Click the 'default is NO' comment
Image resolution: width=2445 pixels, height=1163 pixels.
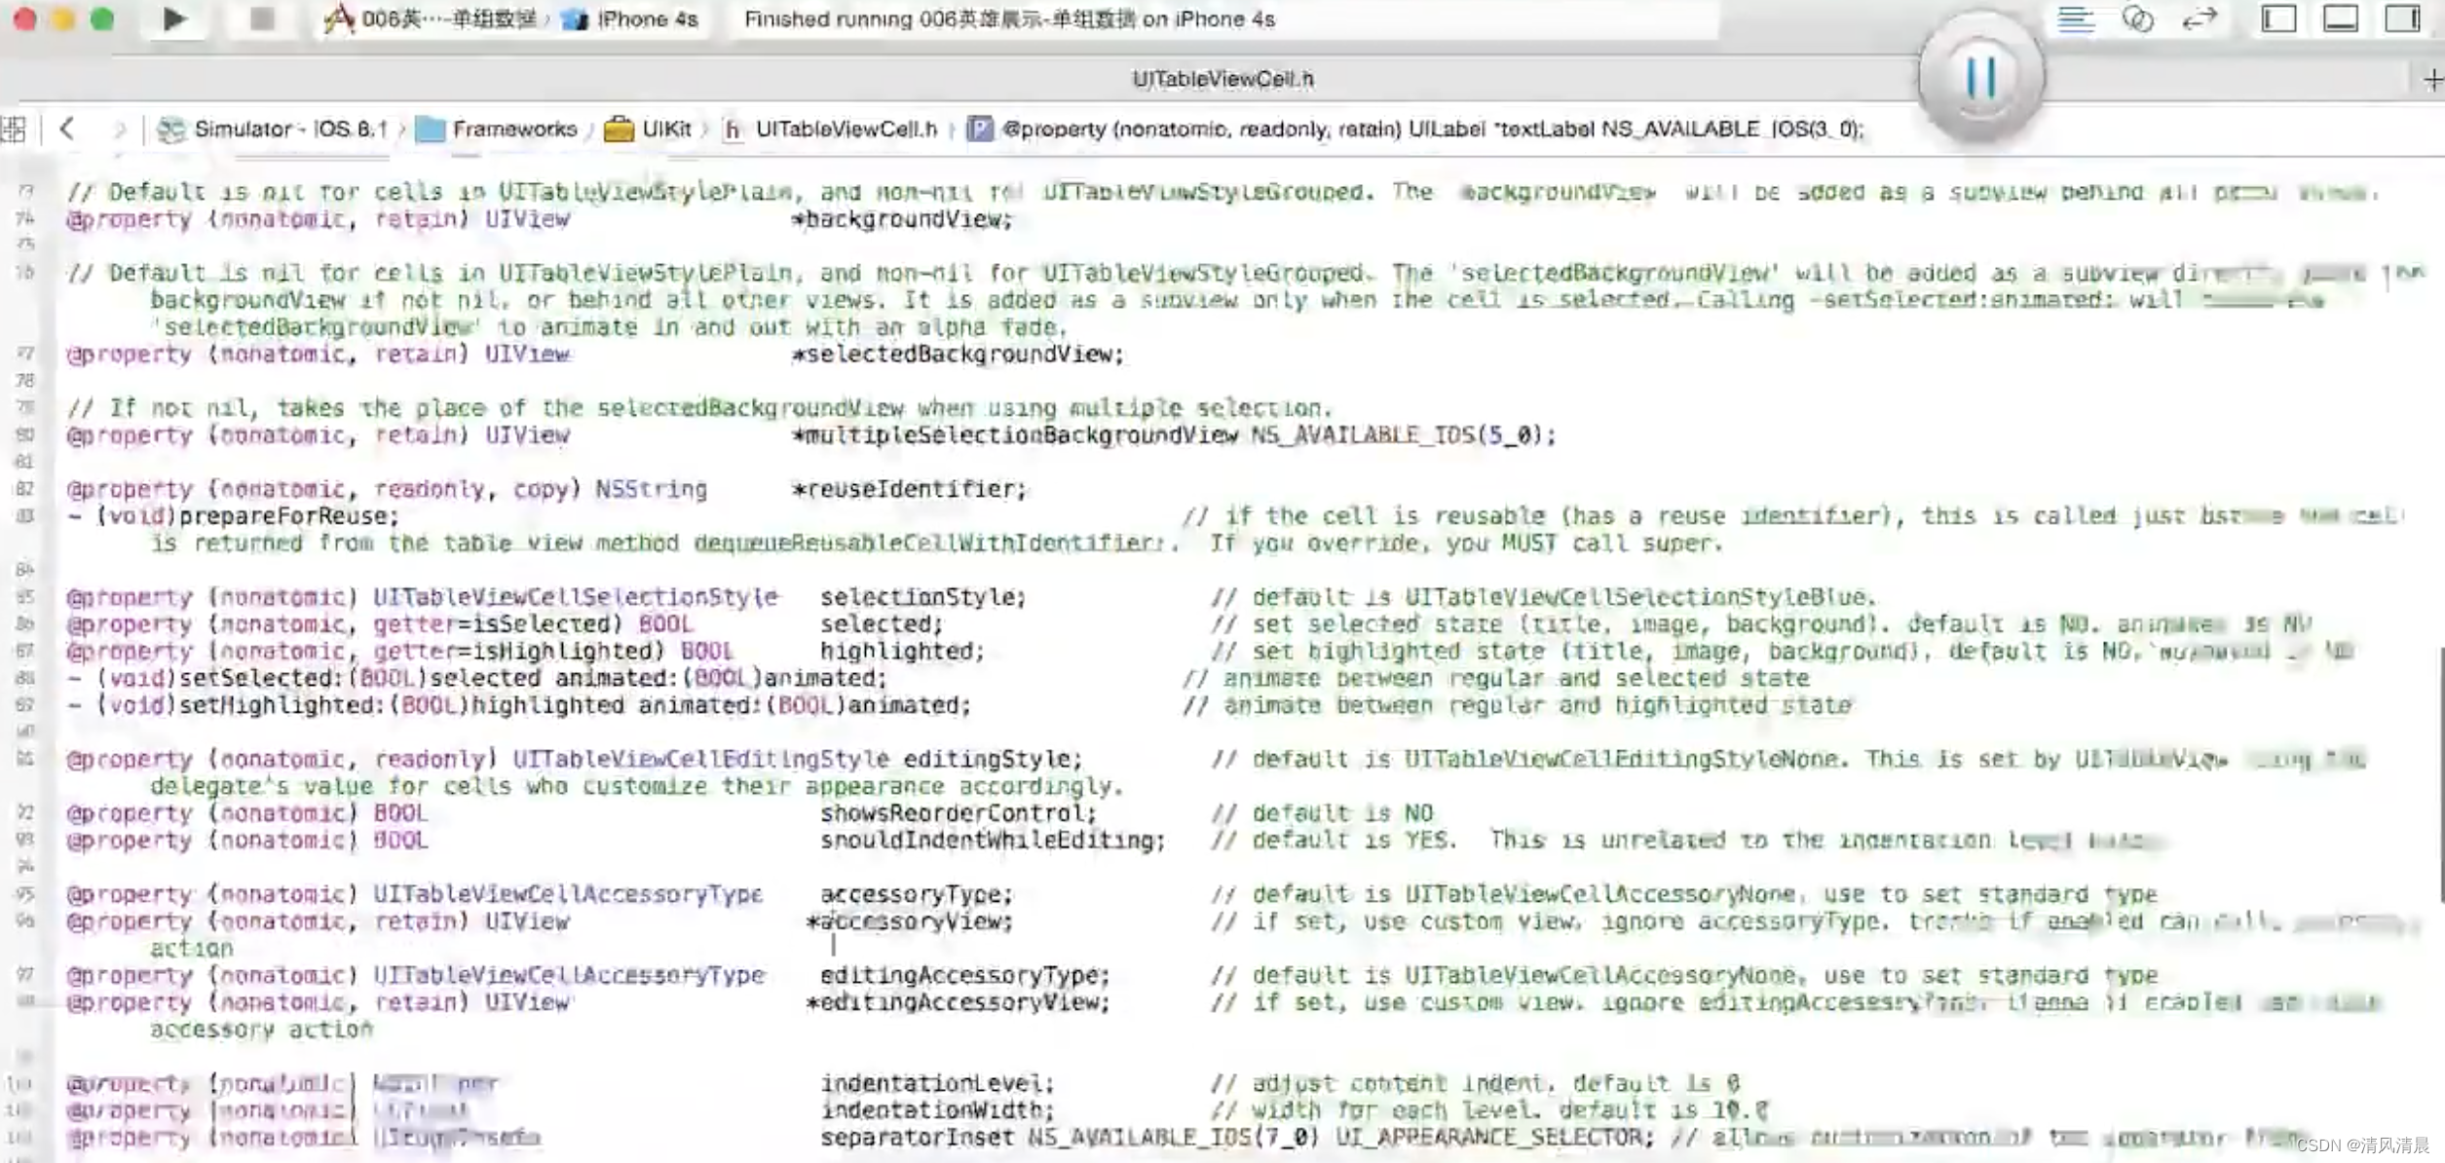point(1323,813)
